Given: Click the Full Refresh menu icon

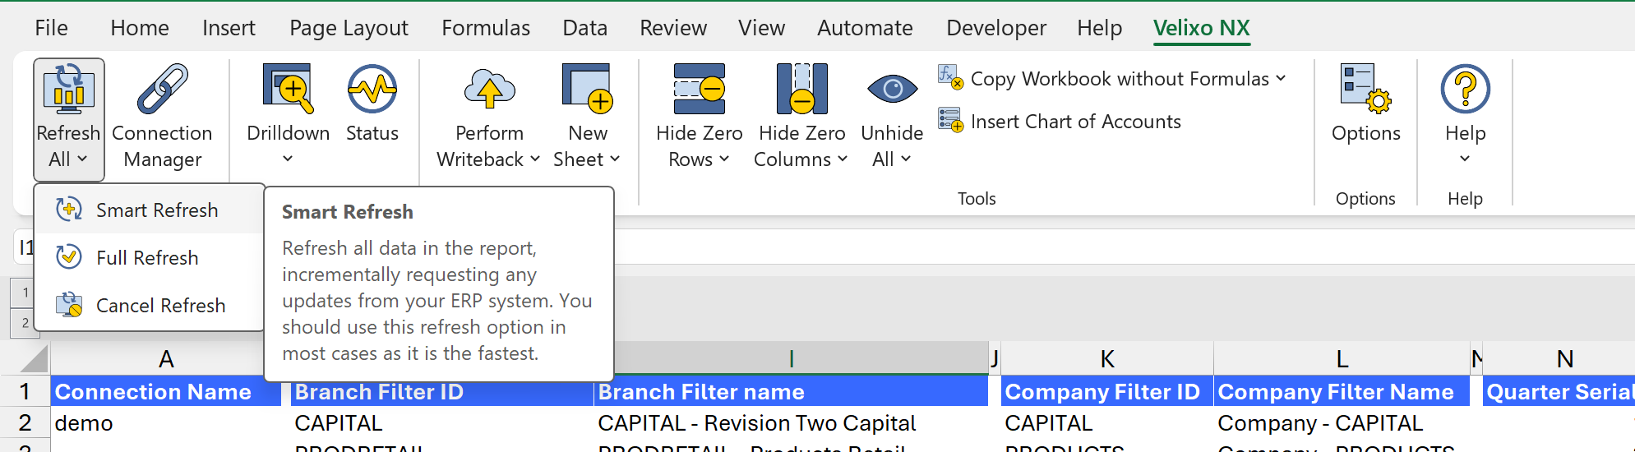Looking at the screenshot, I should [x=69, y=257].
